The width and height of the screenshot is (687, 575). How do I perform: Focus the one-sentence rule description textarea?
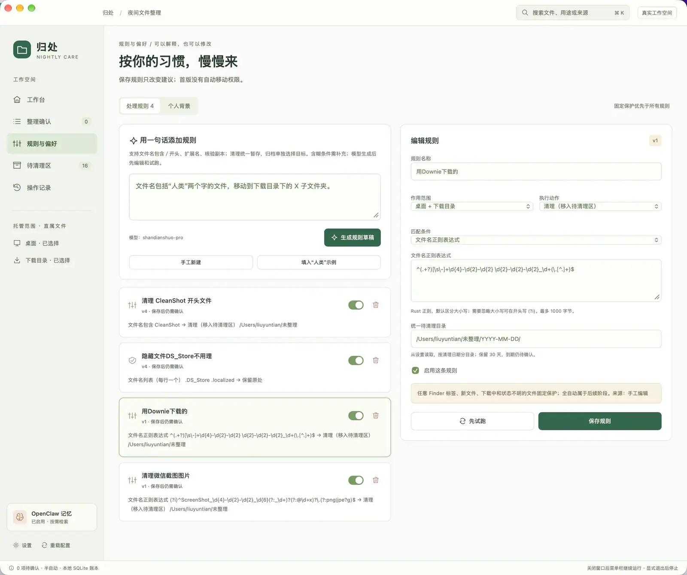click(x=255, y=197)
